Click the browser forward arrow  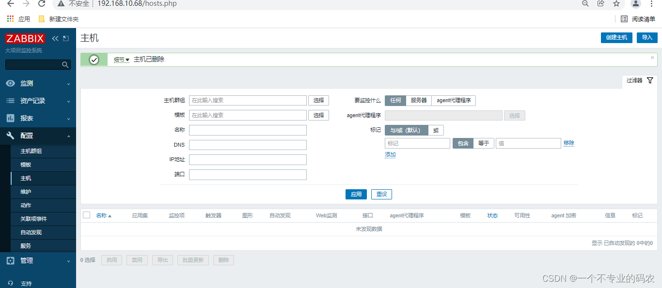coord(26,3)
